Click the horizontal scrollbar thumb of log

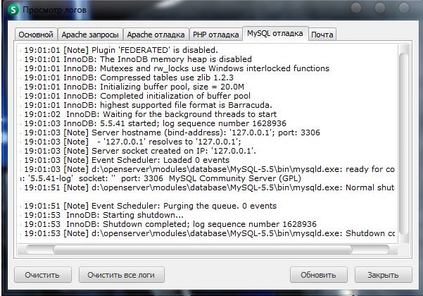click(203, 249)
